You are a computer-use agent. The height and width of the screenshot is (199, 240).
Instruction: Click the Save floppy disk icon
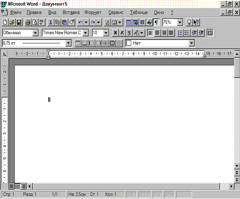[x=19, y=22]
